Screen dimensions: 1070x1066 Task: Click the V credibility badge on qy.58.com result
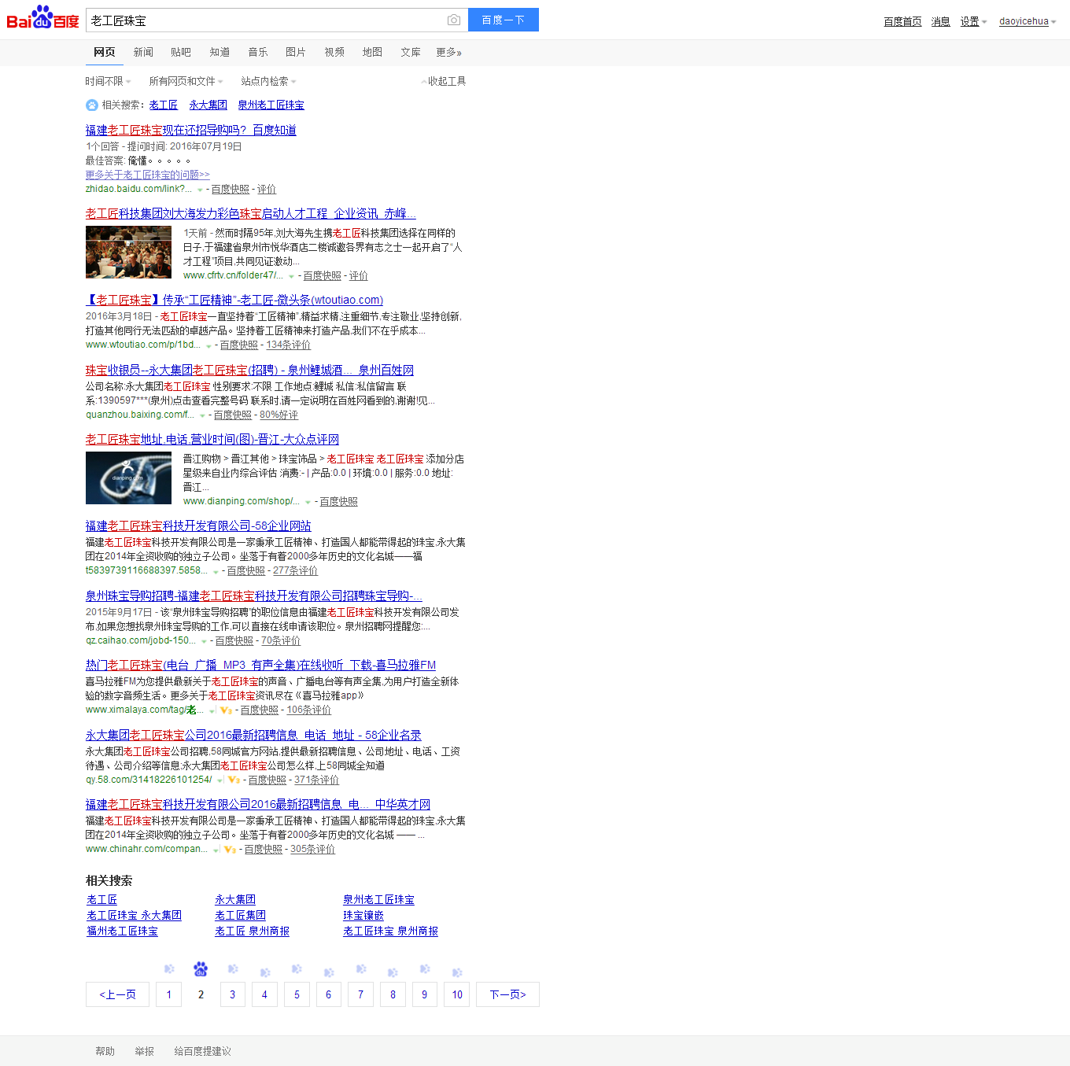(x=234, y=780)
